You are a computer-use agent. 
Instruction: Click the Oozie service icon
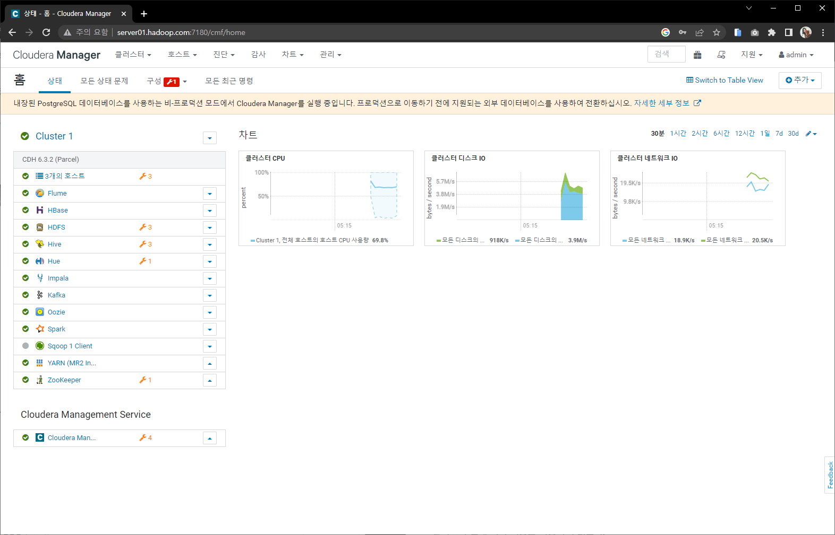[40, 312]
